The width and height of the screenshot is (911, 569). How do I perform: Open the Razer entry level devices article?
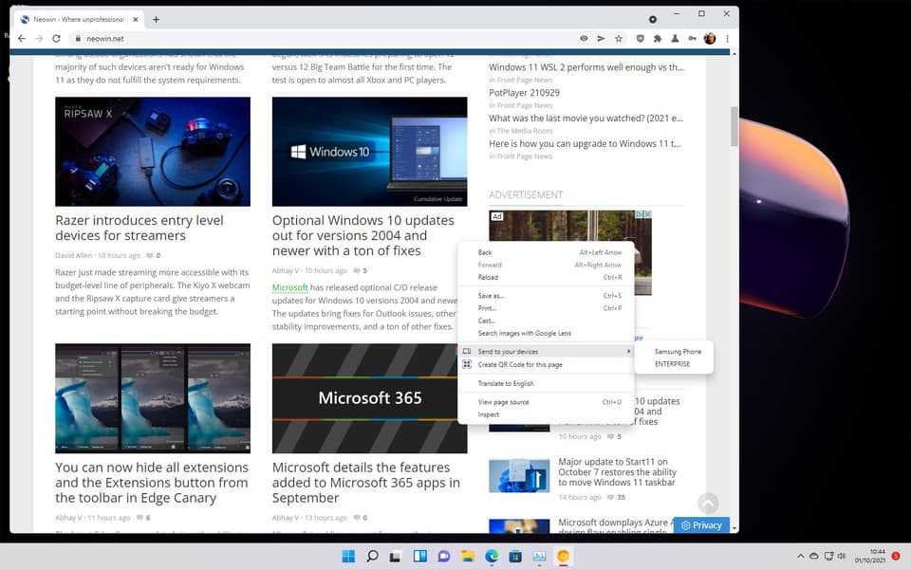(139, 228)
